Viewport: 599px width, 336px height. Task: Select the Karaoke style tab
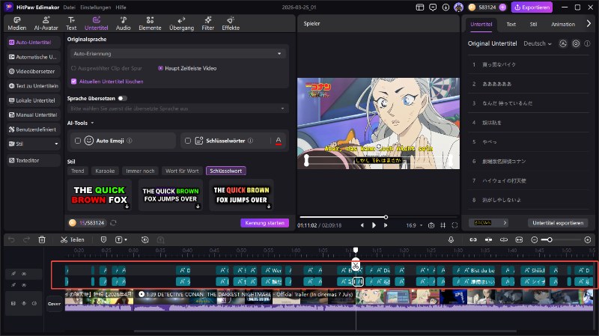click(105, 171)
